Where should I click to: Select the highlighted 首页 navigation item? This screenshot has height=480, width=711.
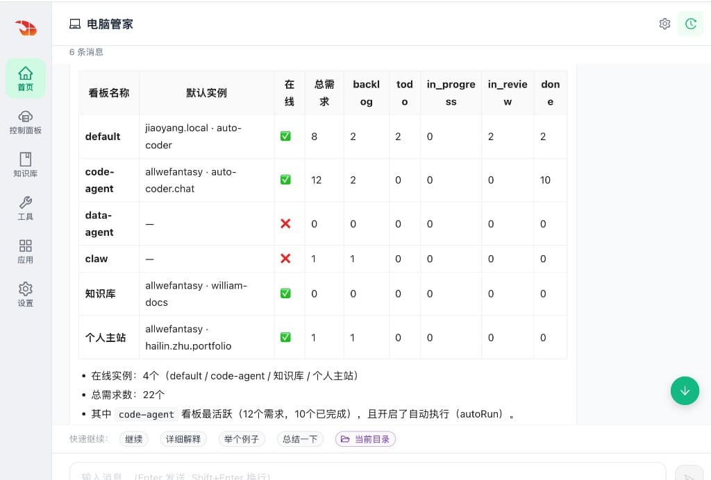click(x=26, y=78)
